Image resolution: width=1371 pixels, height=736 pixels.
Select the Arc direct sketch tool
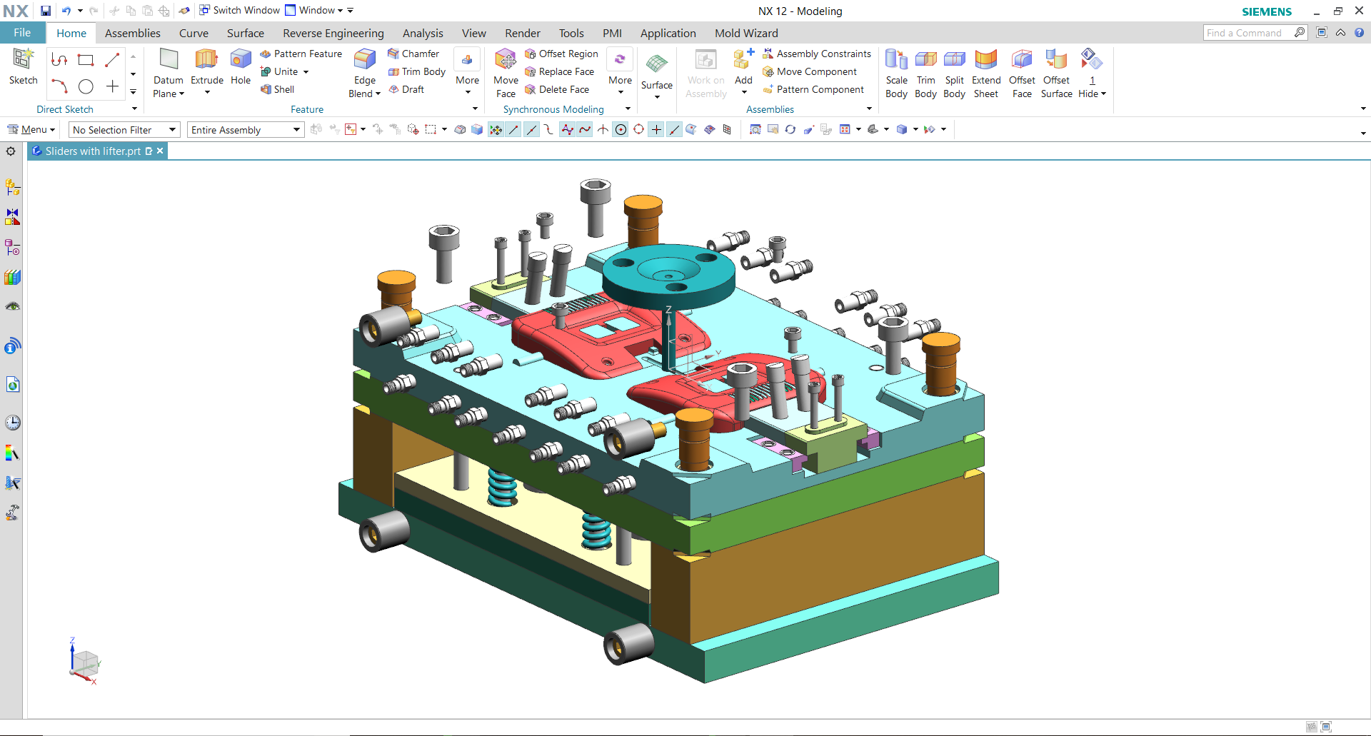coord(59,86)
